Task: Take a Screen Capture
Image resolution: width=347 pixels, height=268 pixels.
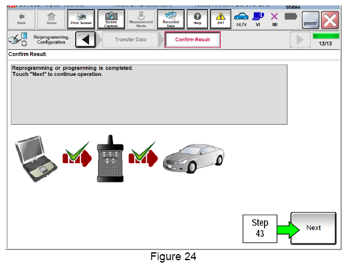Action: pos(111,19)
